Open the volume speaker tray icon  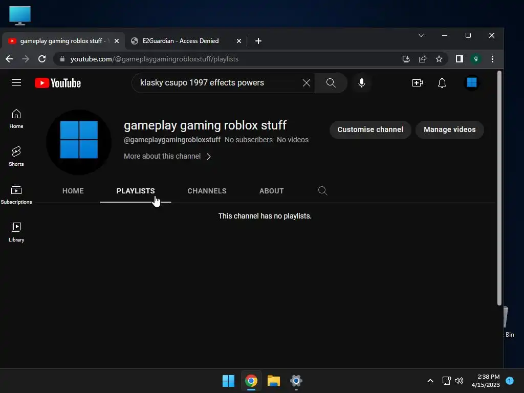[x=459, y=381]
